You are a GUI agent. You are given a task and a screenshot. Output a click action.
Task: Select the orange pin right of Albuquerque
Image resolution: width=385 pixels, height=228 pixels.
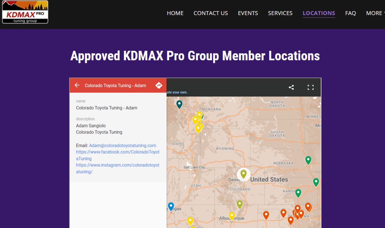pos(266,215)
